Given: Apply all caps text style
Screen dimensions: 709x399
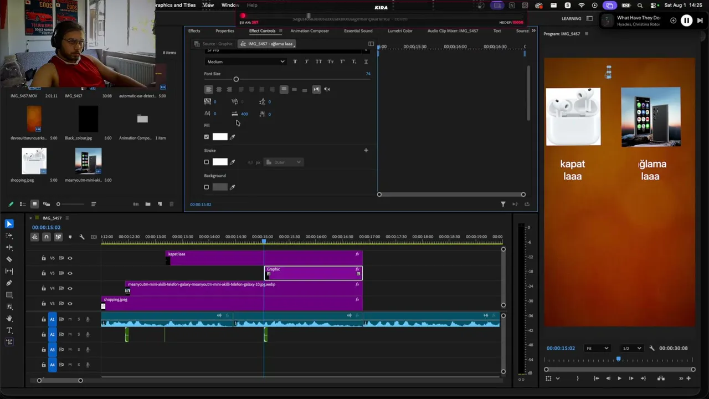Looking at the screenshot, I should tap(318, 62).
